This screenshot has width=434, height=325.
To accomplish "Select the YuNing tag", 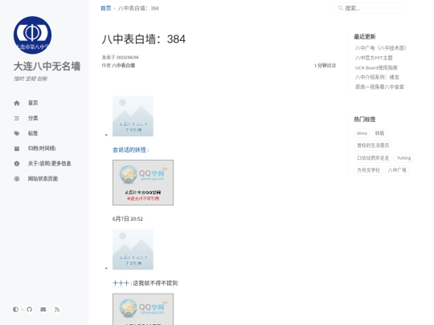I will (x=403, y=158).
